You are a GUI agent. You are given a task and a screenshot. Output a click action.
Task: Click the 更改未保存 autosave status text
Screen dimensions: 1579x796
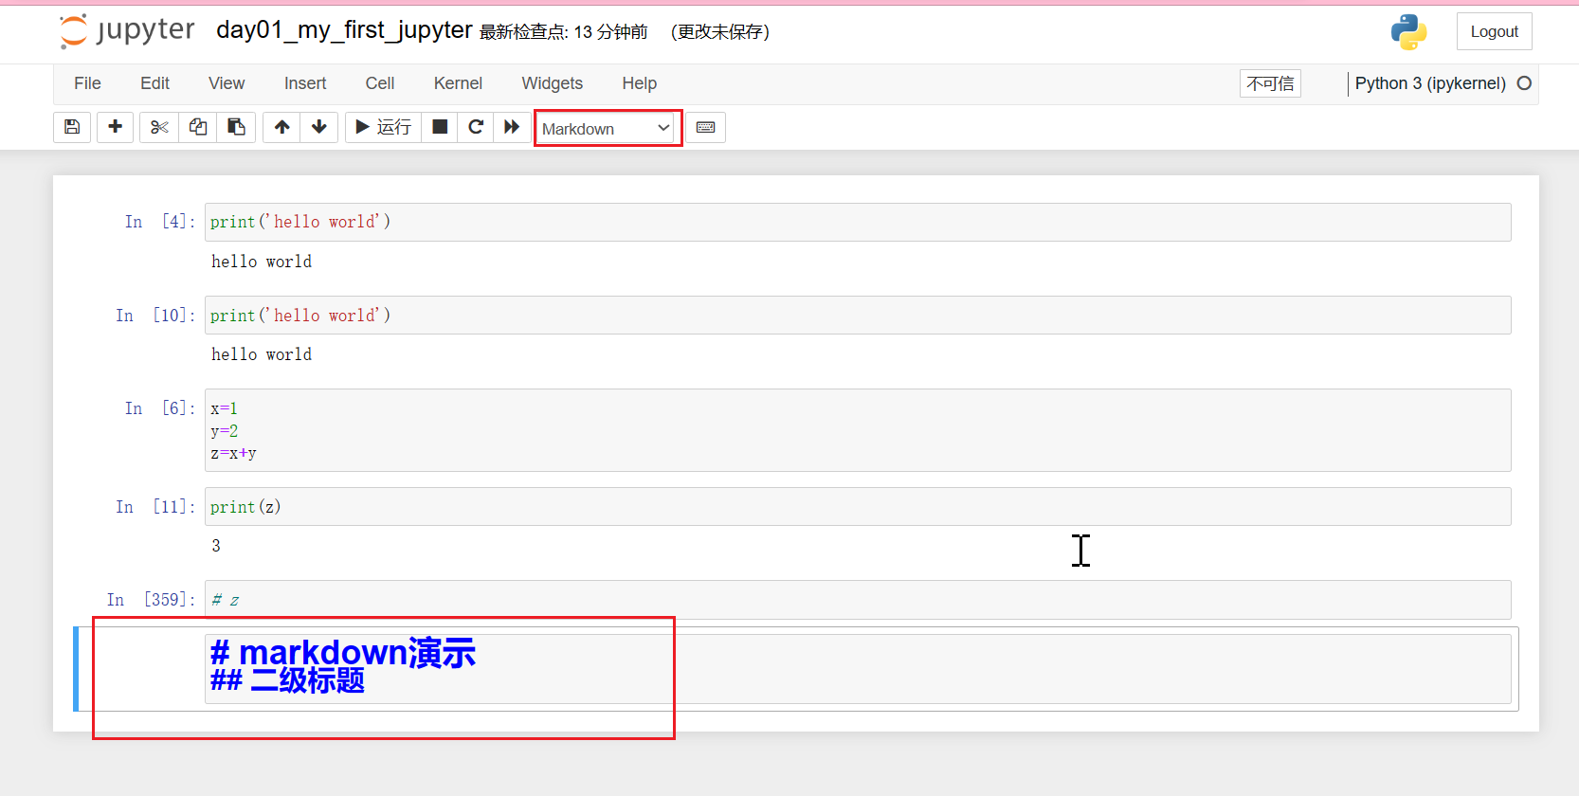(x=720, y=32)
